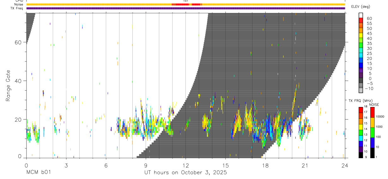This screenshot has width=388, height=179.
Task: Click the ELEV colorbar label '45'
Action: (369, 33)
